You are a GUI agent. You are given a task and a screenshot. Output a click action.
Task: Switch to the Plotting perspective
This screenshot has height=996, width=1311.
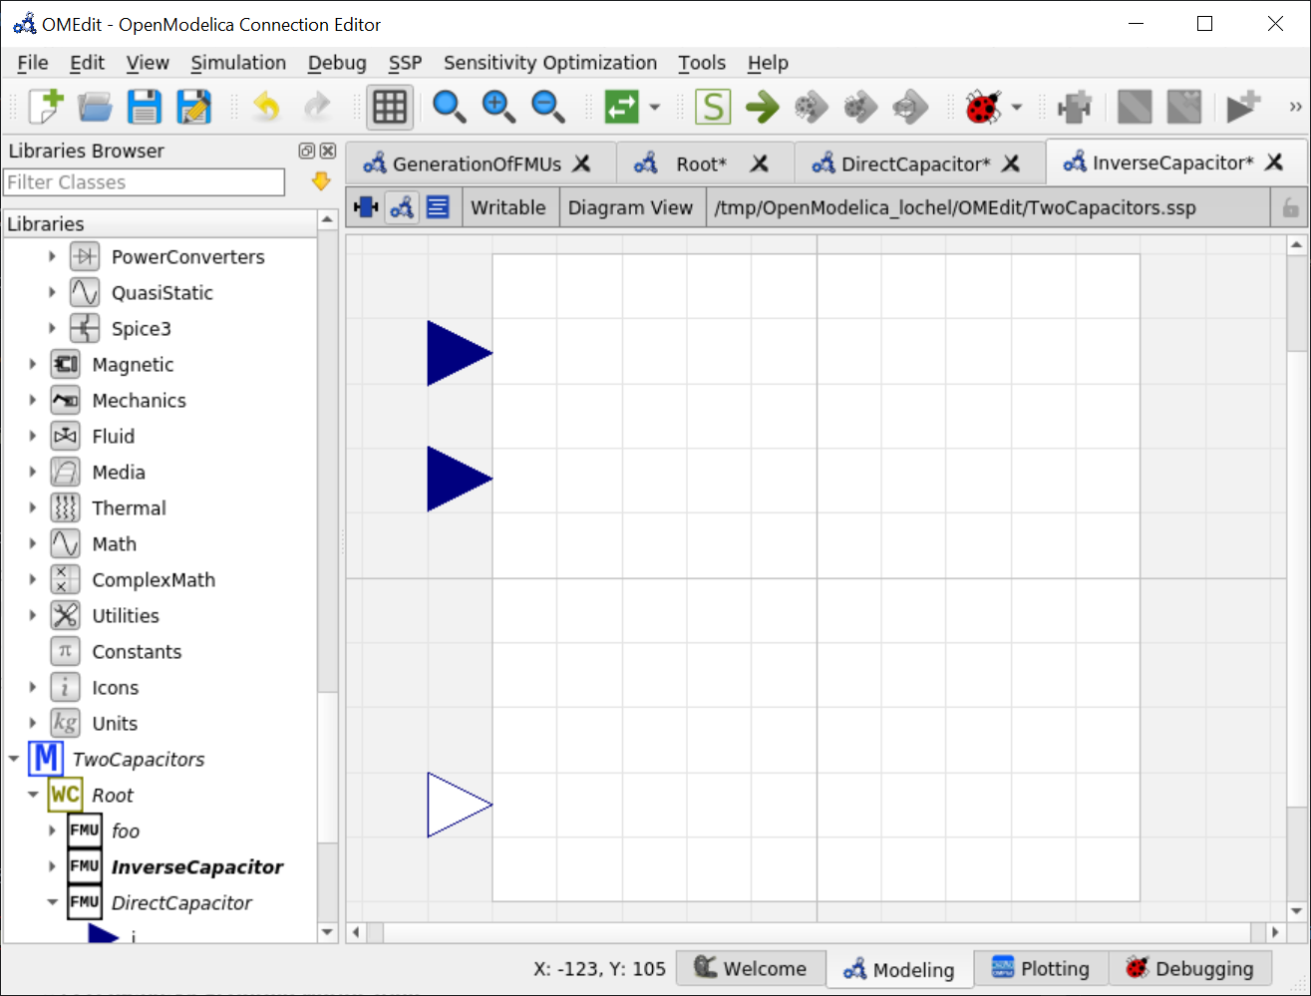click(1041, 968)
